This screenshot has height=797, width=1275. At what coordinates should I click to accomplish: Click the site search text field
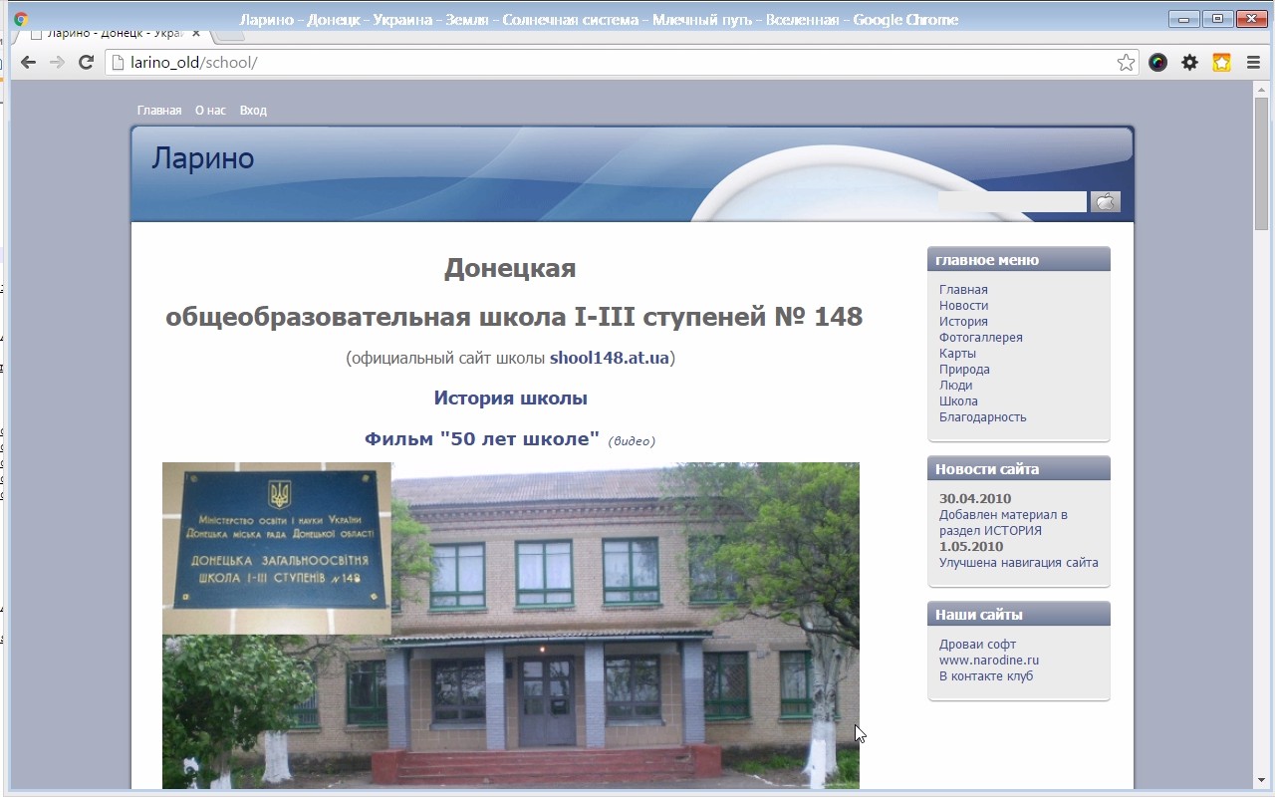click(x=1012, y=201)
